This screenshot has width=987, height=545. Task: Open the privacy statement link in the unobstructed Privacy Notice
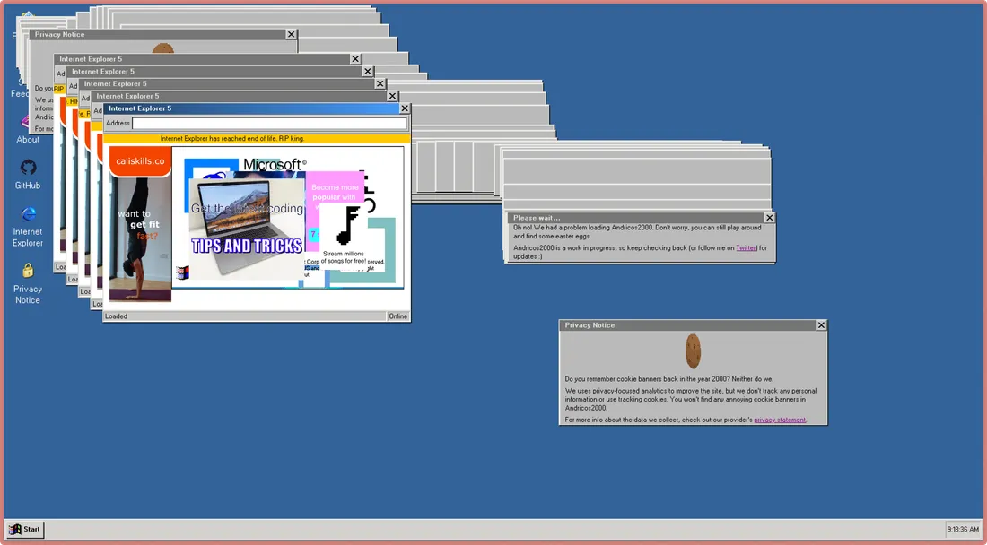click(x=779, y=420)
